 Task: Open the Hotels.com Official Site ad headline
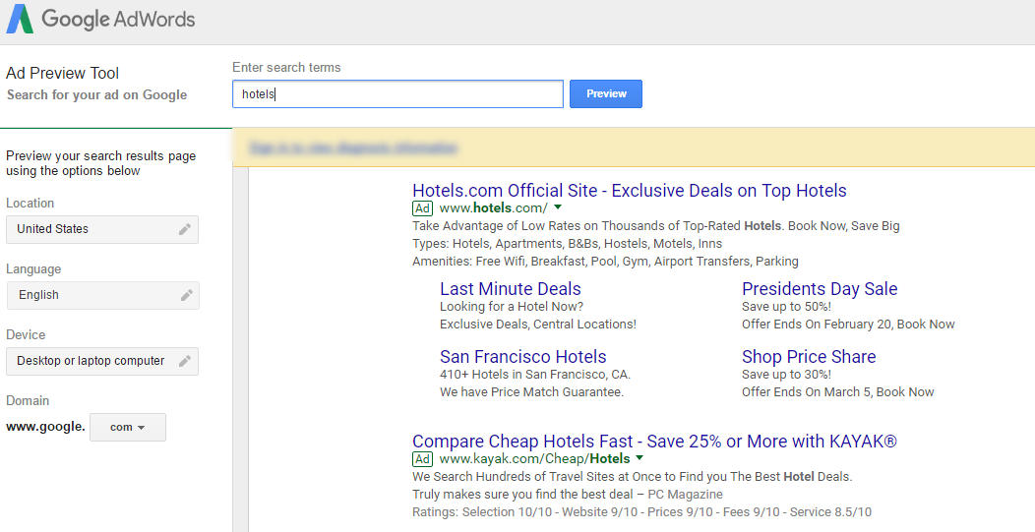630,191
